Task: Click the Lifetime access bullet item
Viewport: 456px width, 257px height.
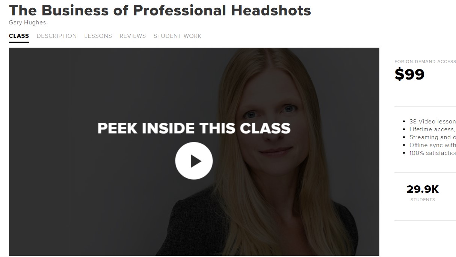Action: (432, 129)
